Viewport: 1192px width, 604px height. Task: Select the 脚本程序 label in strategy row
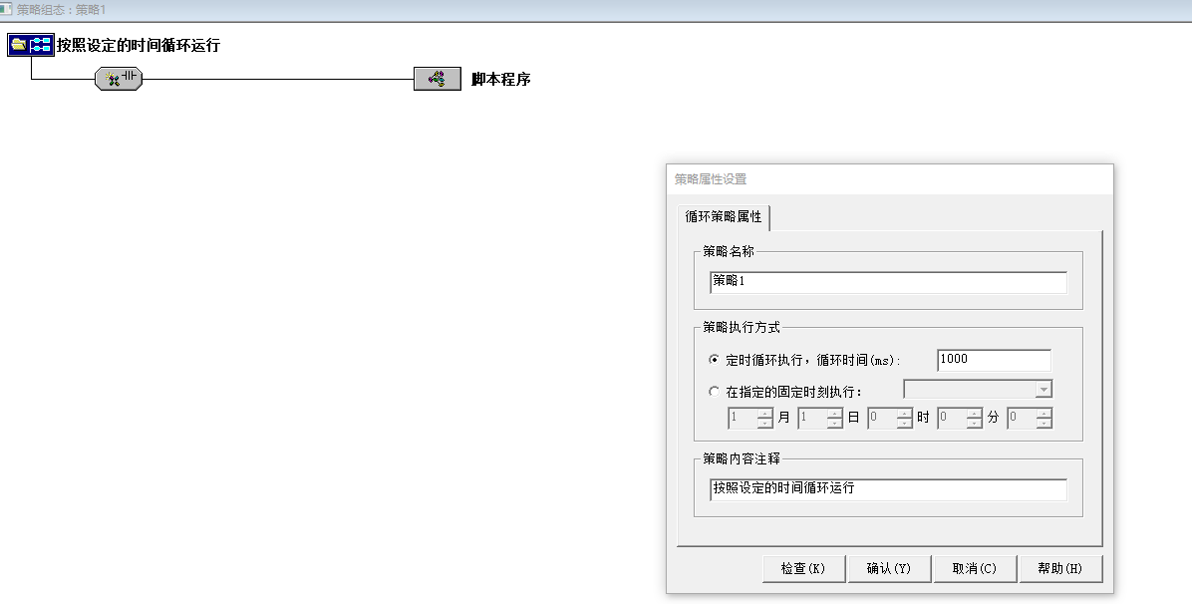pos(500,79)
